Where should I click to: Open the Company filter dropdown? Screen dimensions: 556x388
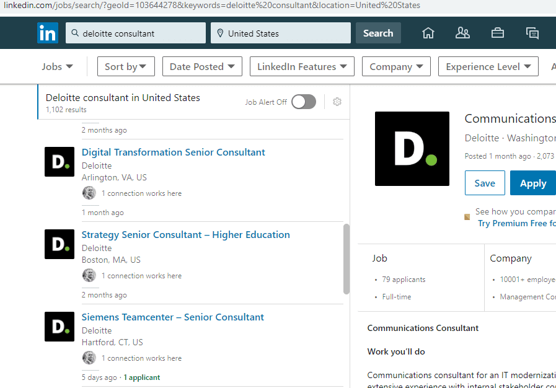coord(396,66)
